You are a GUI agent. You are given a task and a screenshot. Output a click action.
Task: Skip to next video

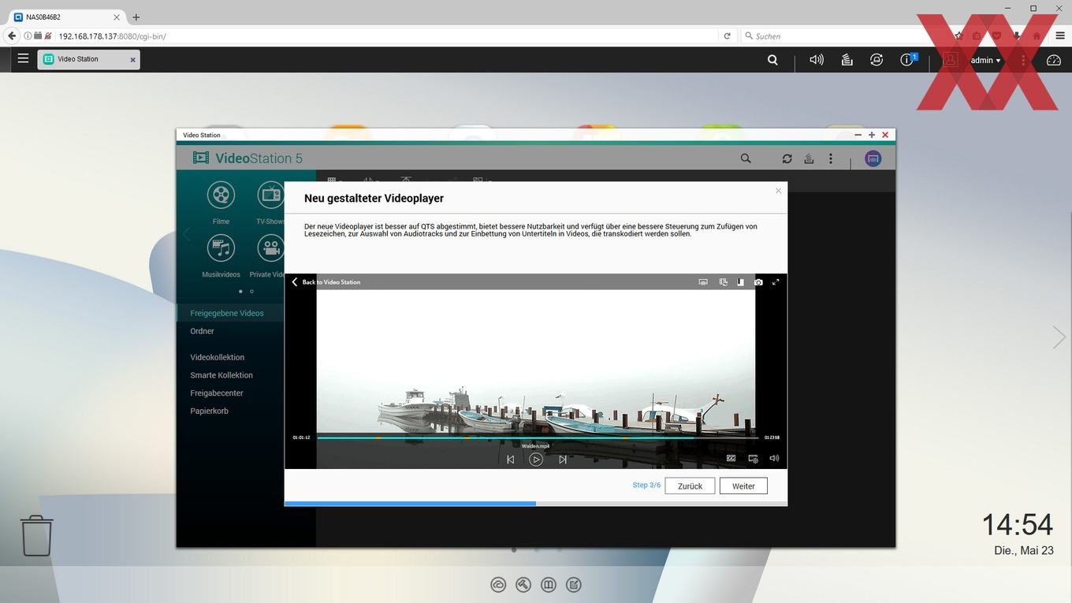(562, 460)
